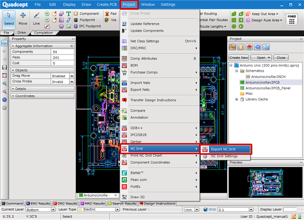Screen dimensions: 304x220
Task: Collapse the Schematics folder
Action: (237, 71)
